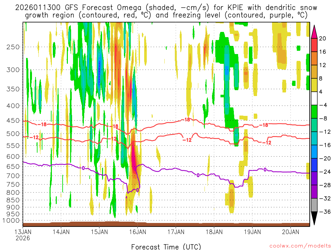Pick the gray colorbar segment above -36
334x250 pixels.
click(x=315, y=205)
